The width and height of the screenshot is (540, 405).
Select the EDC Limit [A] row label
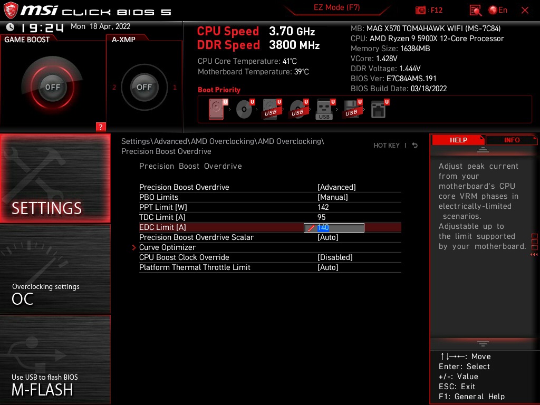(162, 227)
